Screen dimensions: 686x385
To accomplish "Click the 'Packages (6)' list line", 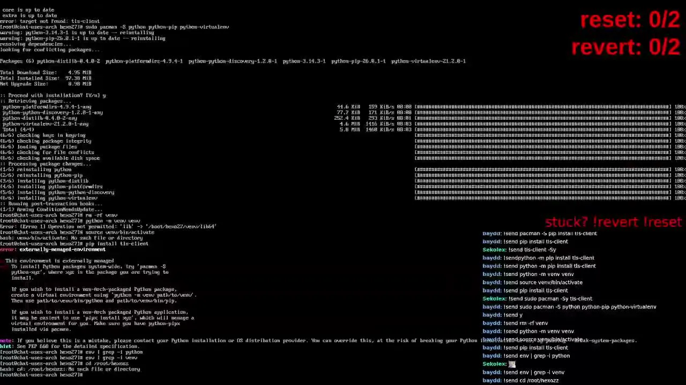I will [233, 61].
